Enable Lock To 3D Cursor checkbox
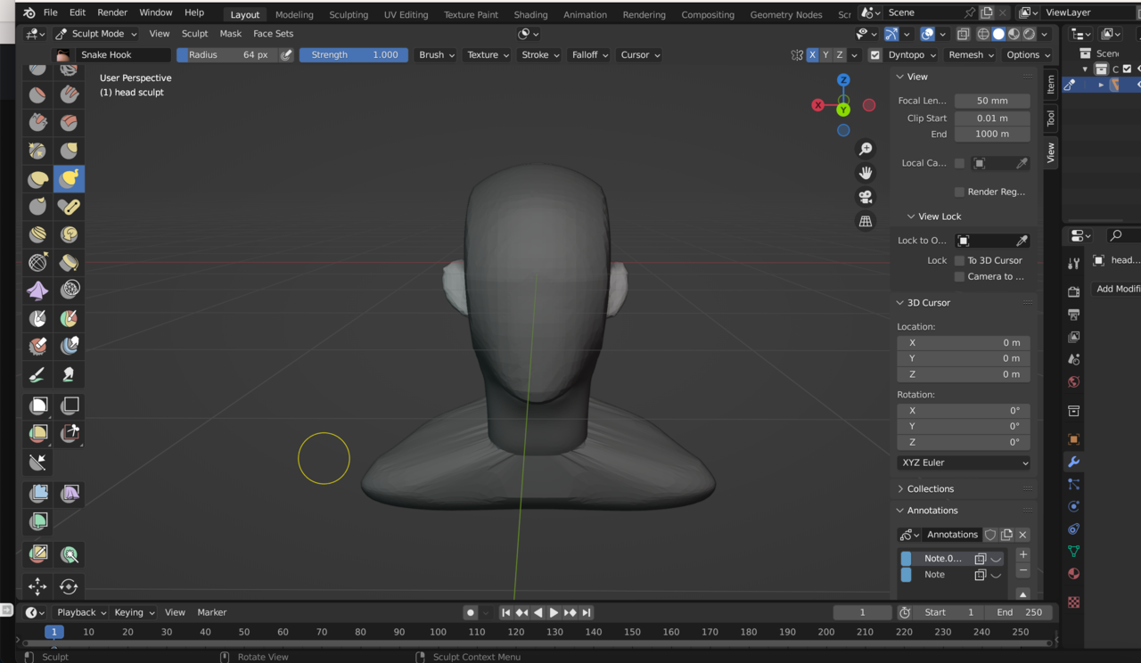This screenshot has width=1141, height=663. point(959,260)
